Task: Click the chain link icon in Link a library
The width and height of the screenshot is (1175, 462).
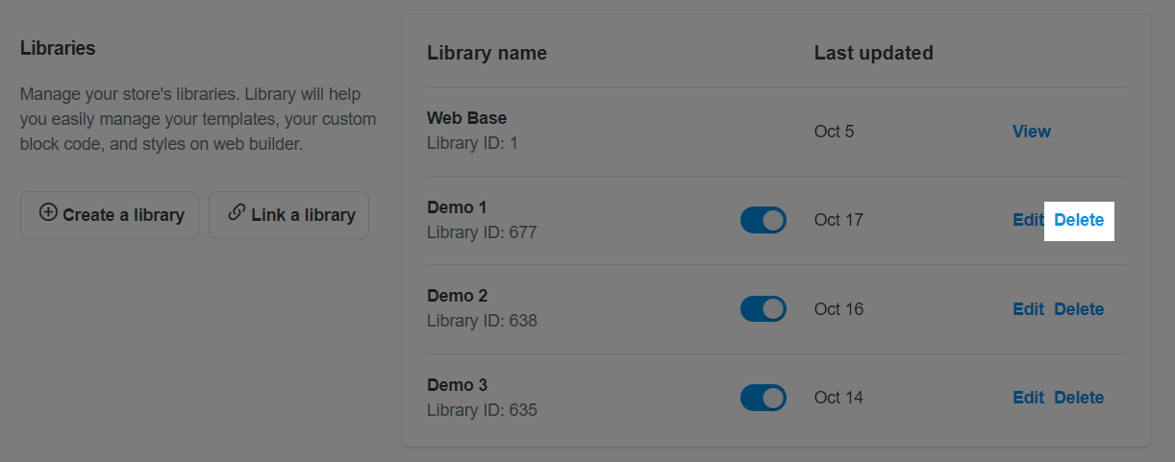Action: (x=237, y=213)
